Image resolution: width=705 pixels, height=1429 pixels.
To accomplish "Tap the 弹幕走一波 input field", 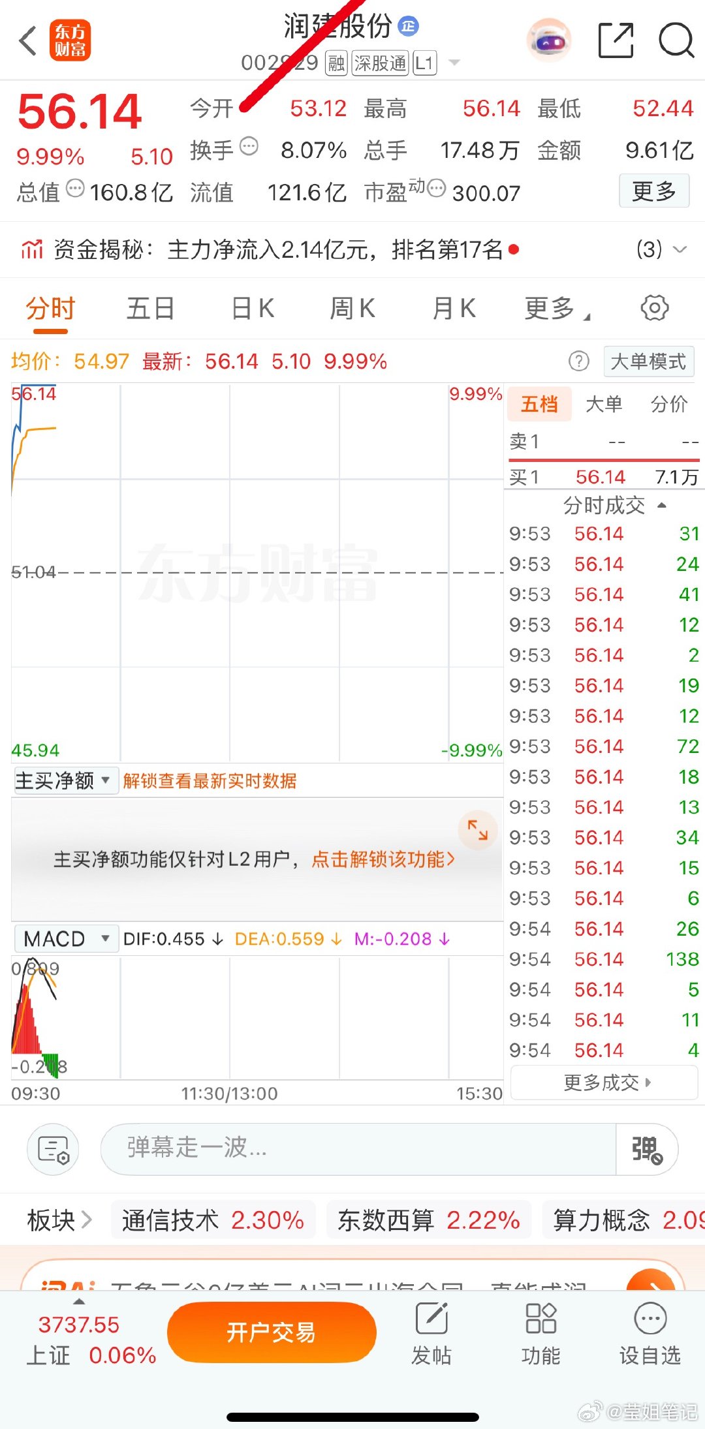I will point(358,1150).
